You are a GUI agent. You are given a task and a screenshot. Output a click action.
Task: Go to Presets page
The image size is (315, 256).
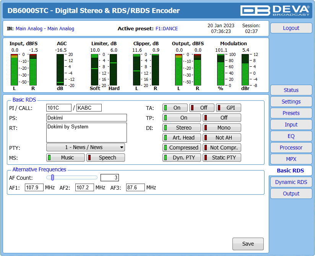291,113
